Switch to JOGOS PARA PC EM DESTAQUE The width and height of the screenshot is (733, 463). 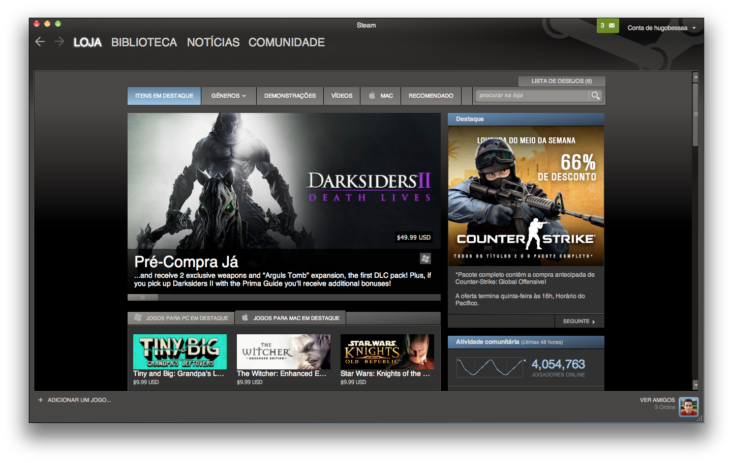pos(181,318)
